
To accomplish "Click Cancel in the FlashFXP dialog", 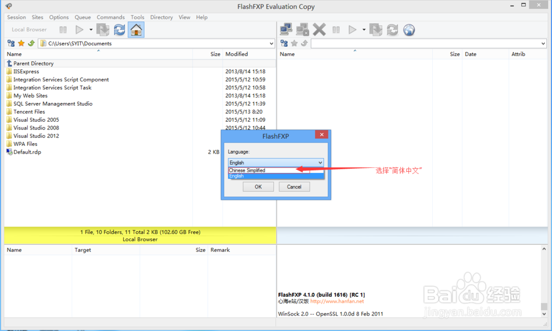I will (294, 187).
